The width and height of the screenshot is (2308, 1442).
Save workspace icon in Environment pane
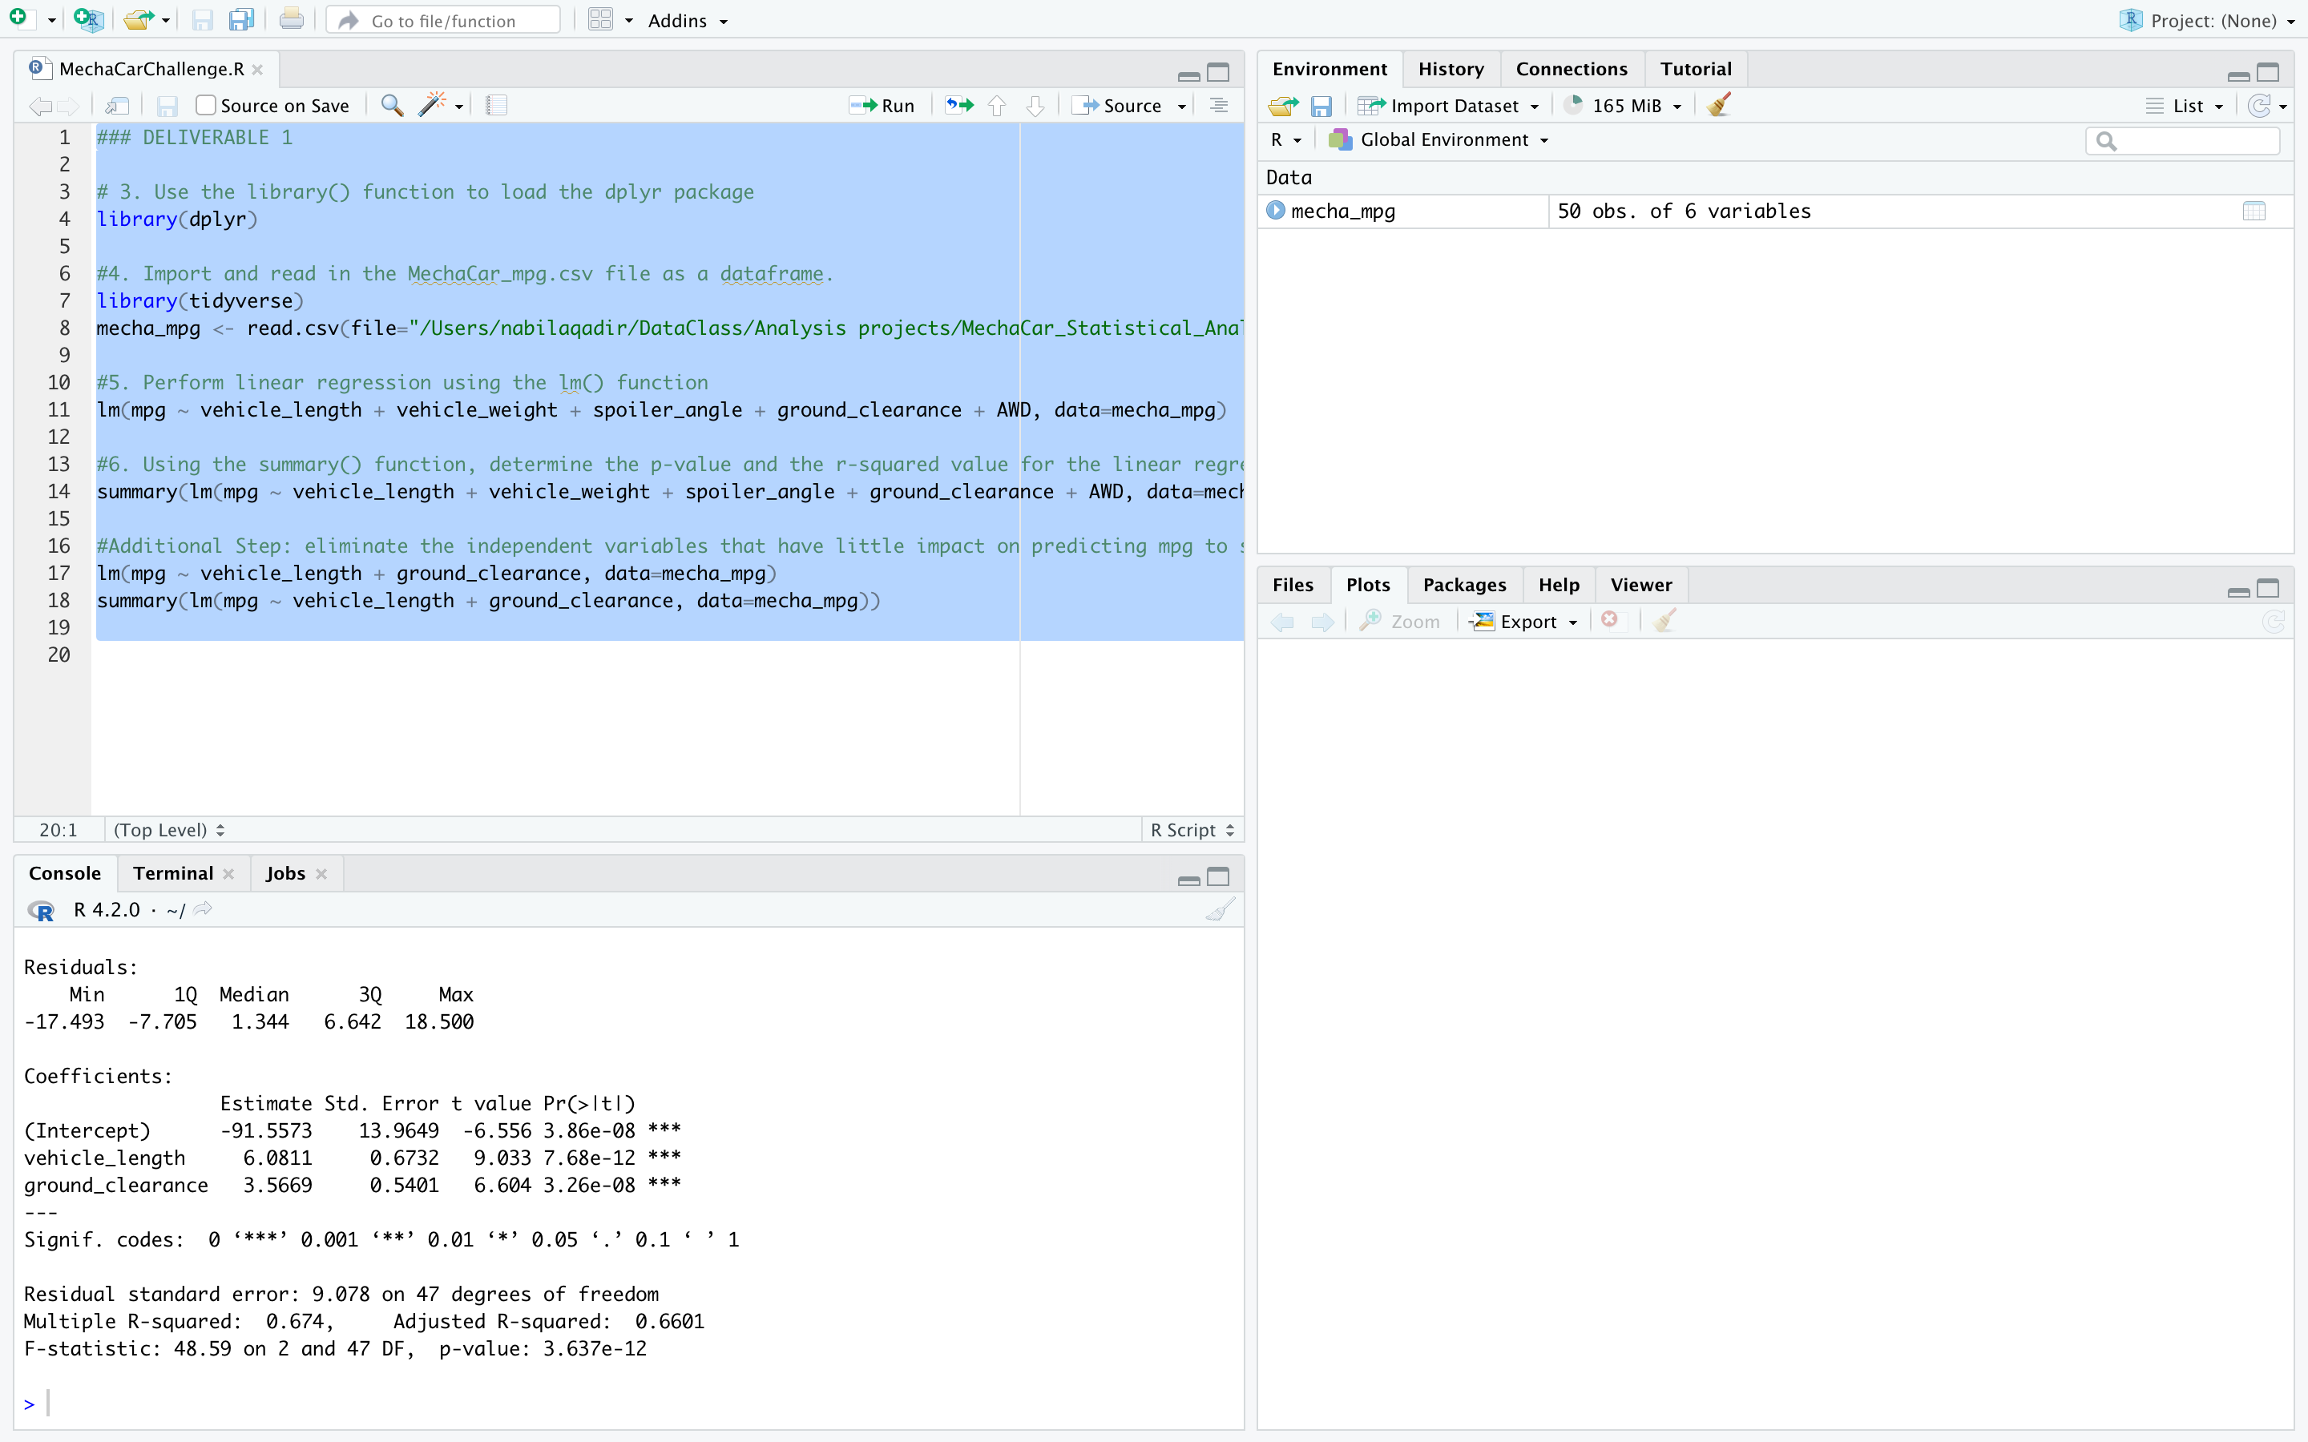[x=1321, y=106]
